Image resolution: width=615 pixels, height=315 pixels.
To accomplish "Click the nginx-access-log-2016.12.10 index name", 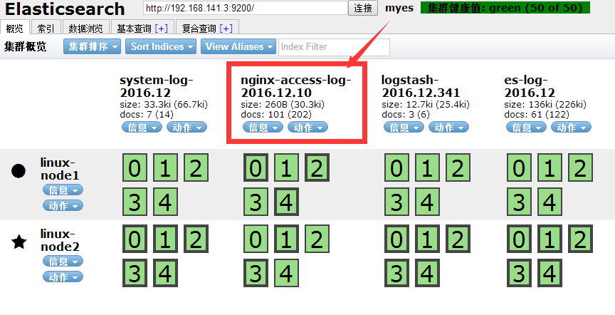I will (x=295, y=86).
